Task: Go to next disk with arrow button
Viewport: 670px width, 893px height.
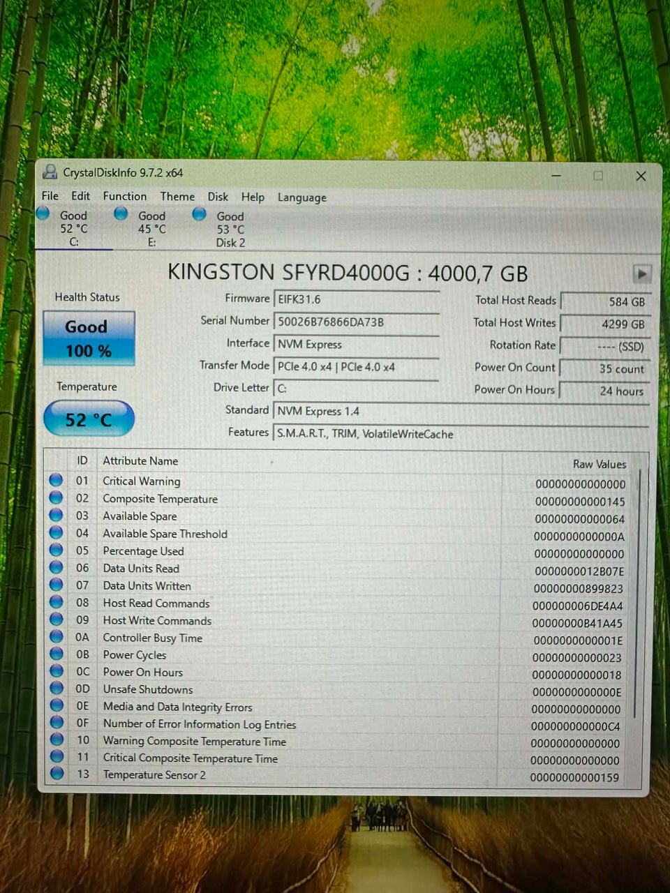Action: 641,273
